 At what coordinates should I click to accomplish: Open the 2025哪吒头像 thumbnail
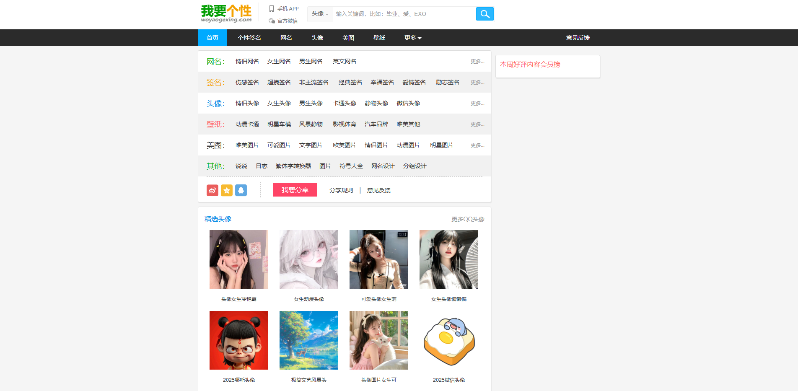(x=238, y=340)
